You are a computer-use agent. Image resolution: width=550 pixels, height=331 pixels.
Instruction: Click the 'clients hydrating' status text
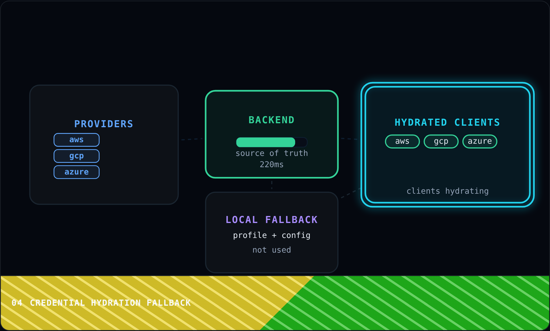coord(447,191)
